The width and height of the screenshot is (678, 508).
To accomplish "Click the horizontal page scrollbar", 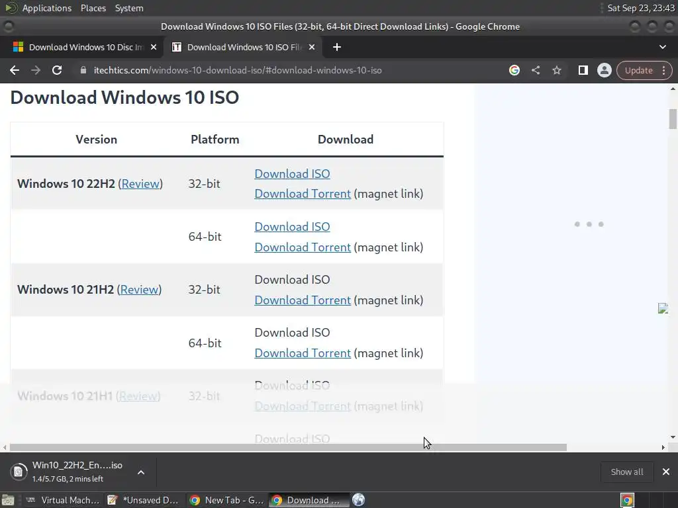I will (288, 448).
